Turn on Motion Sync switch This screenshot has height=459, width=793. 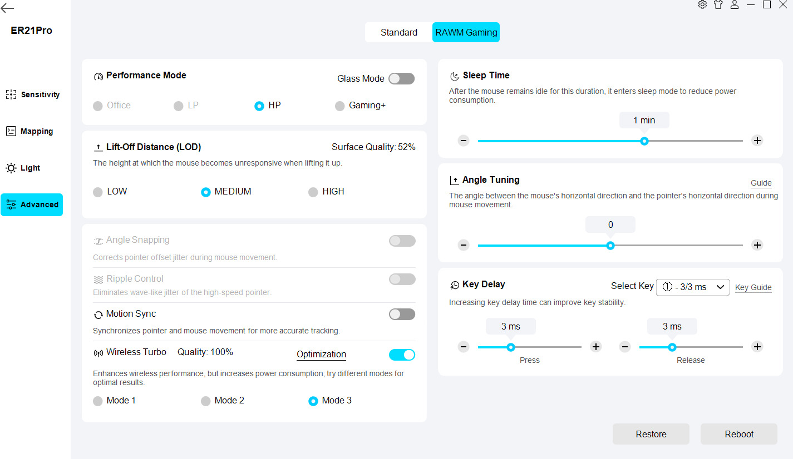[x=401, y=315]
